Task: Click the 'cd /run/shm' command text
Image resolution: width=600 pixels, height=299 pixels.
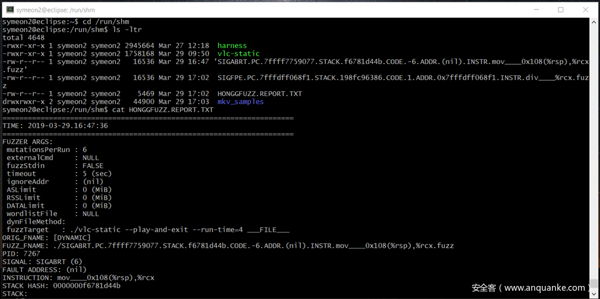Action: coord(106,21)
